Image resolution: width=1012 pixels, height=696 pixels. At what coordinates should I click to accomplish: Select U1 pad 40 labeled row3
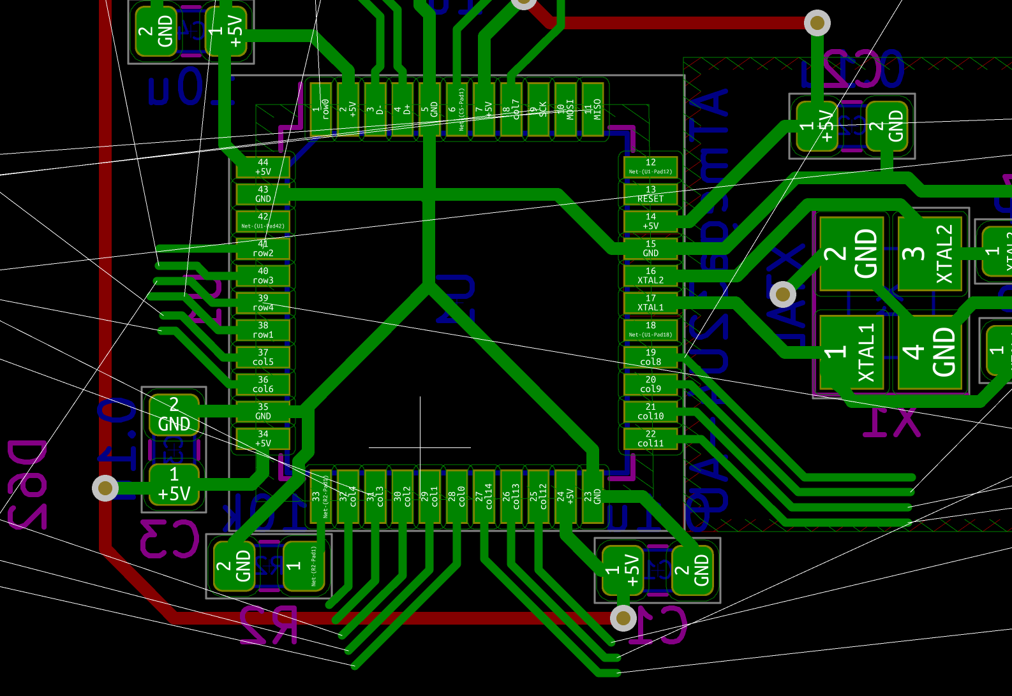click(263, 275)
